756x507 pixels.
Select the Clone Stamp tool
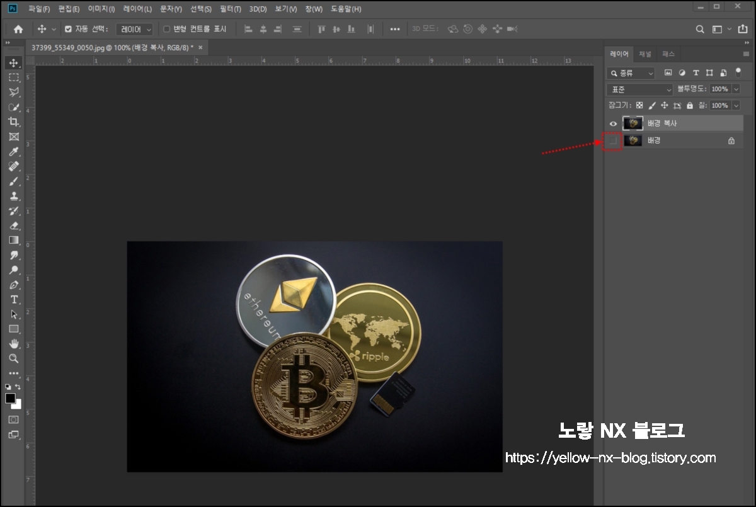click(14, 196)
